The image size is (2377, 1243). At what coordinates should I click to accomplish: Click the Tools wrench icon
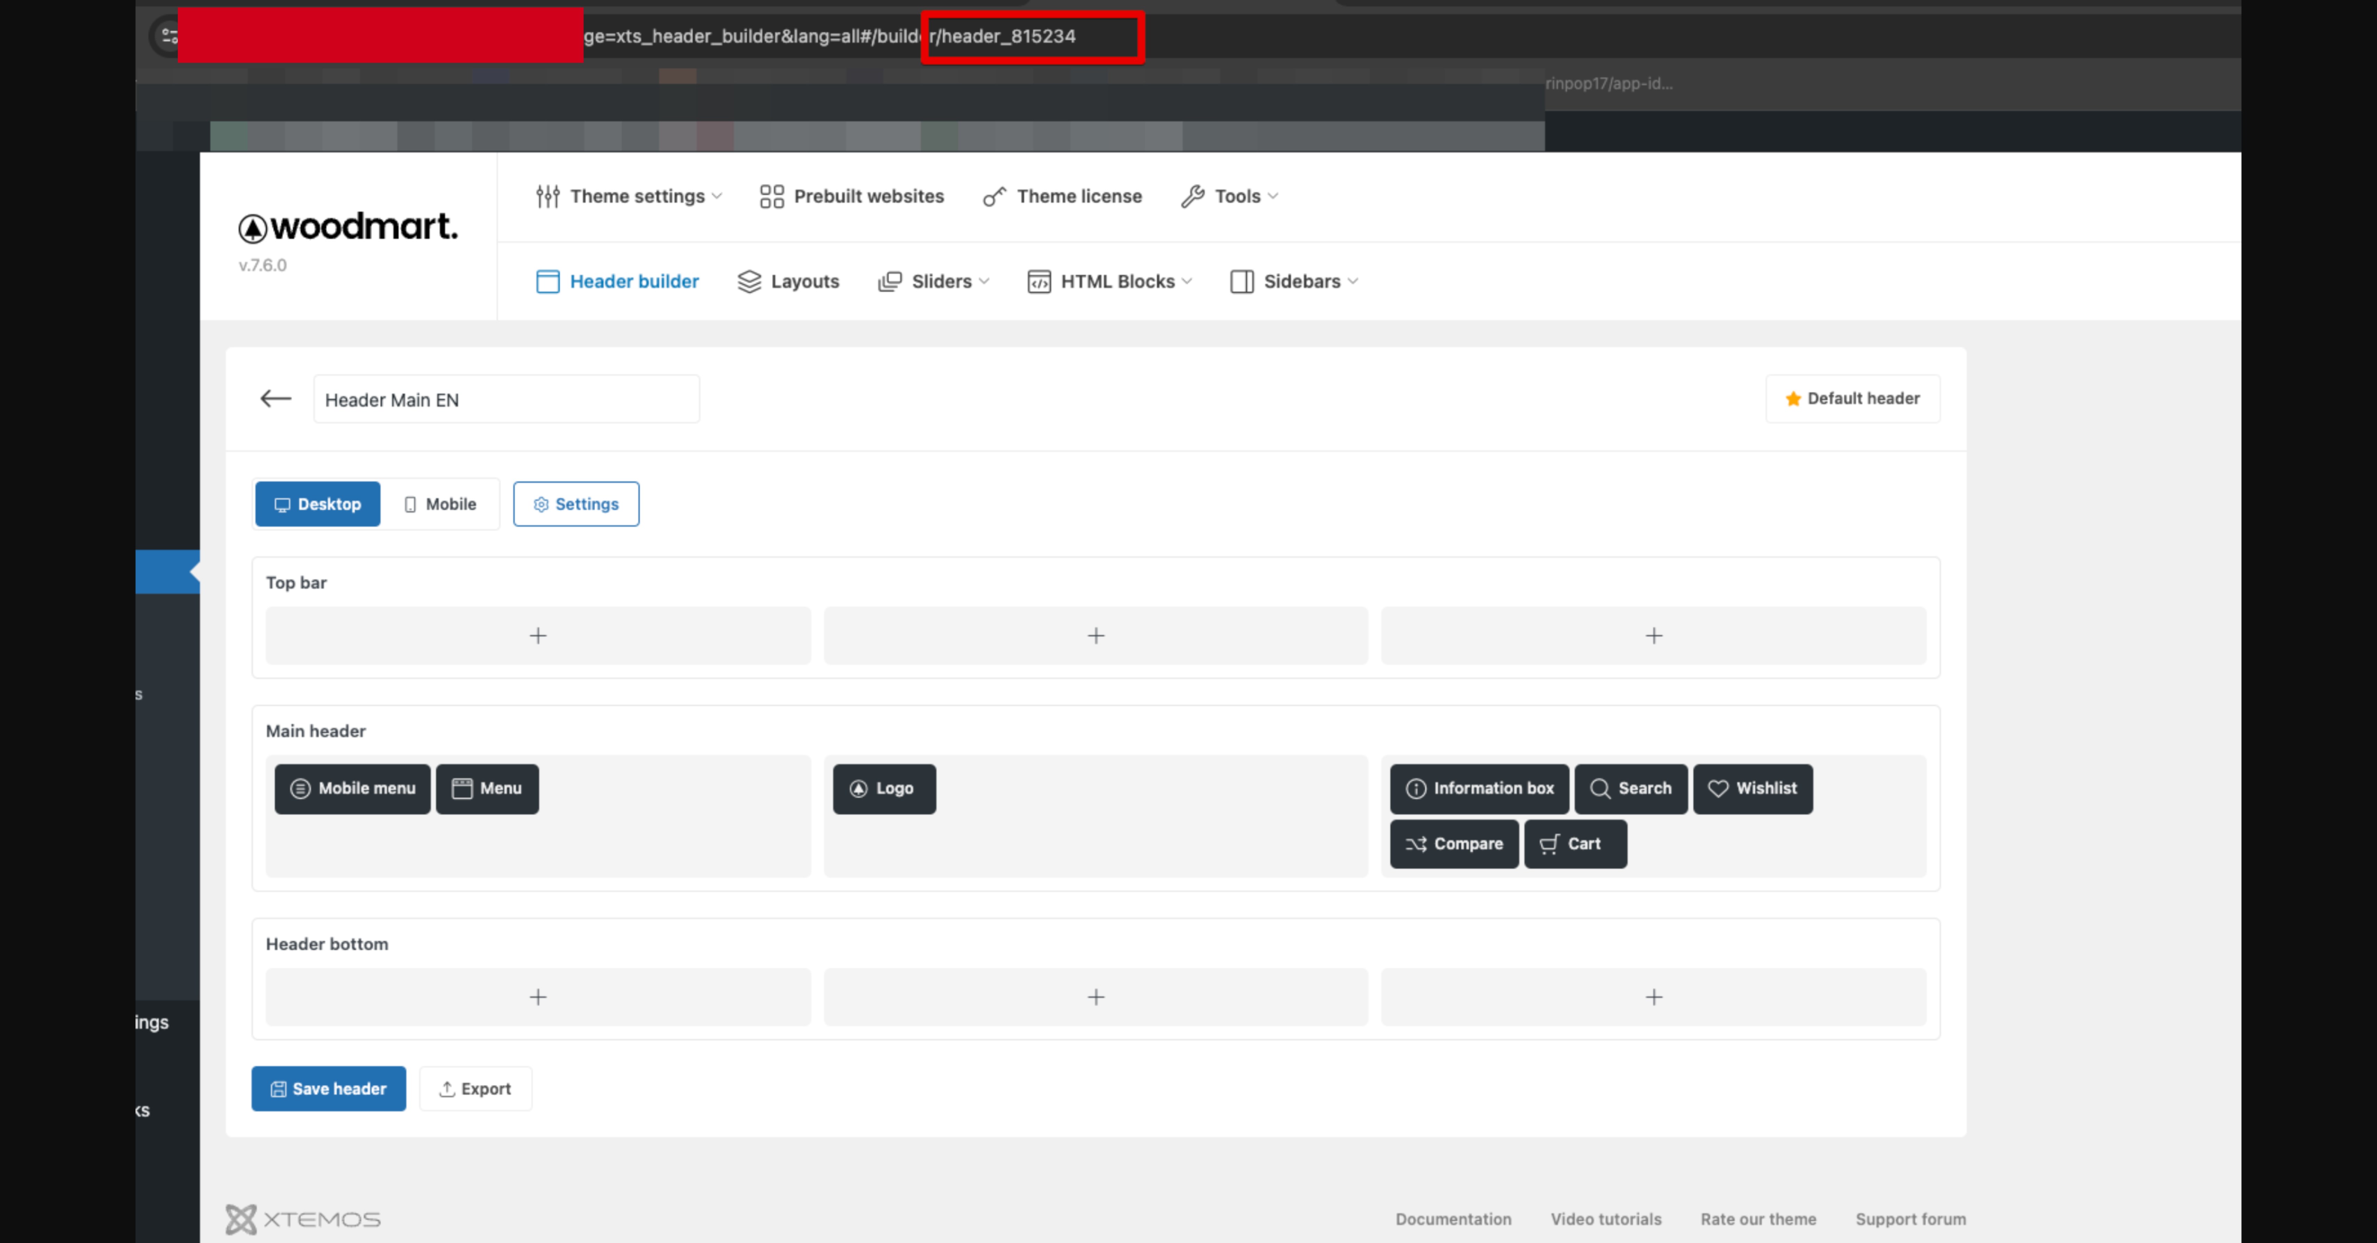1192,196
